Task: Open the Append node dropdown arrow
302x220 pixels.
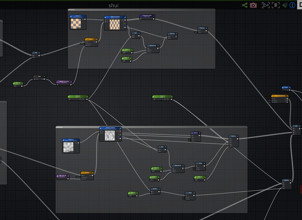Action: tap(199, 133)
